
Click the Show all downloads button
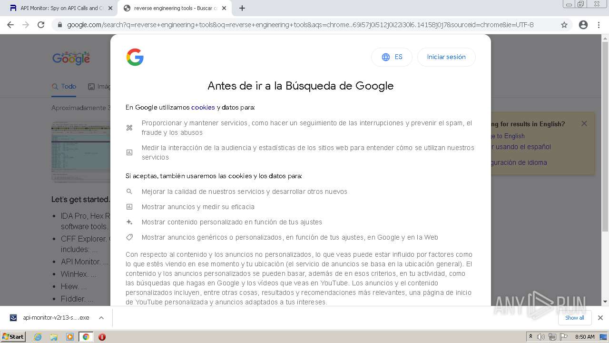coord(575,318)
